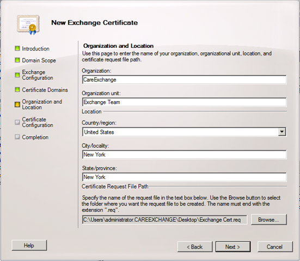300x261 pixels.
Task: Select the Introduction step label
Action: 35,49
